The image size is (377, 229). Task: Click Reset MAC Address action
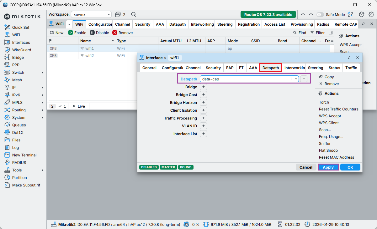pos(336,157)
